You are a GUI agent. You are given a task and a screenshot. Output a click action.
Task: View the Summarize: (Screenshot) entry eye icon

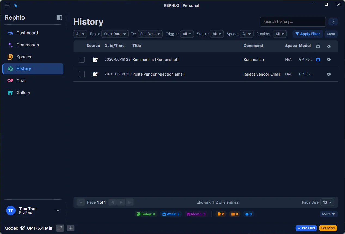(329, 60)
